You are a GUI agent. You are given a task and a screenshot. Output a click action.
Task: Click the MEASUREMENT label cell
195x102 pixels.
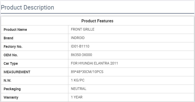tap(35, 72)
